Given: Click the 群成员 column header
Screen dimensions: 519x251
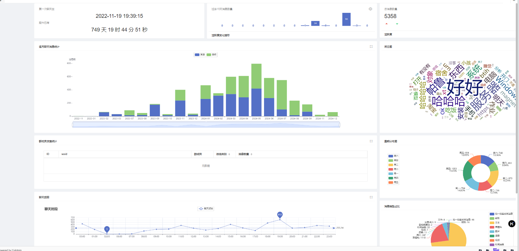Looking at the screenshot, I should [x=198, y=154].
